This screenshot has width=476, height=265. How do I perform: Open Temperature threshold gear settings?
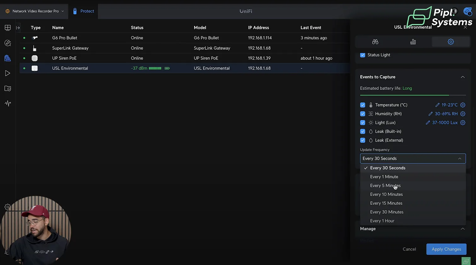tap(463, 105)
